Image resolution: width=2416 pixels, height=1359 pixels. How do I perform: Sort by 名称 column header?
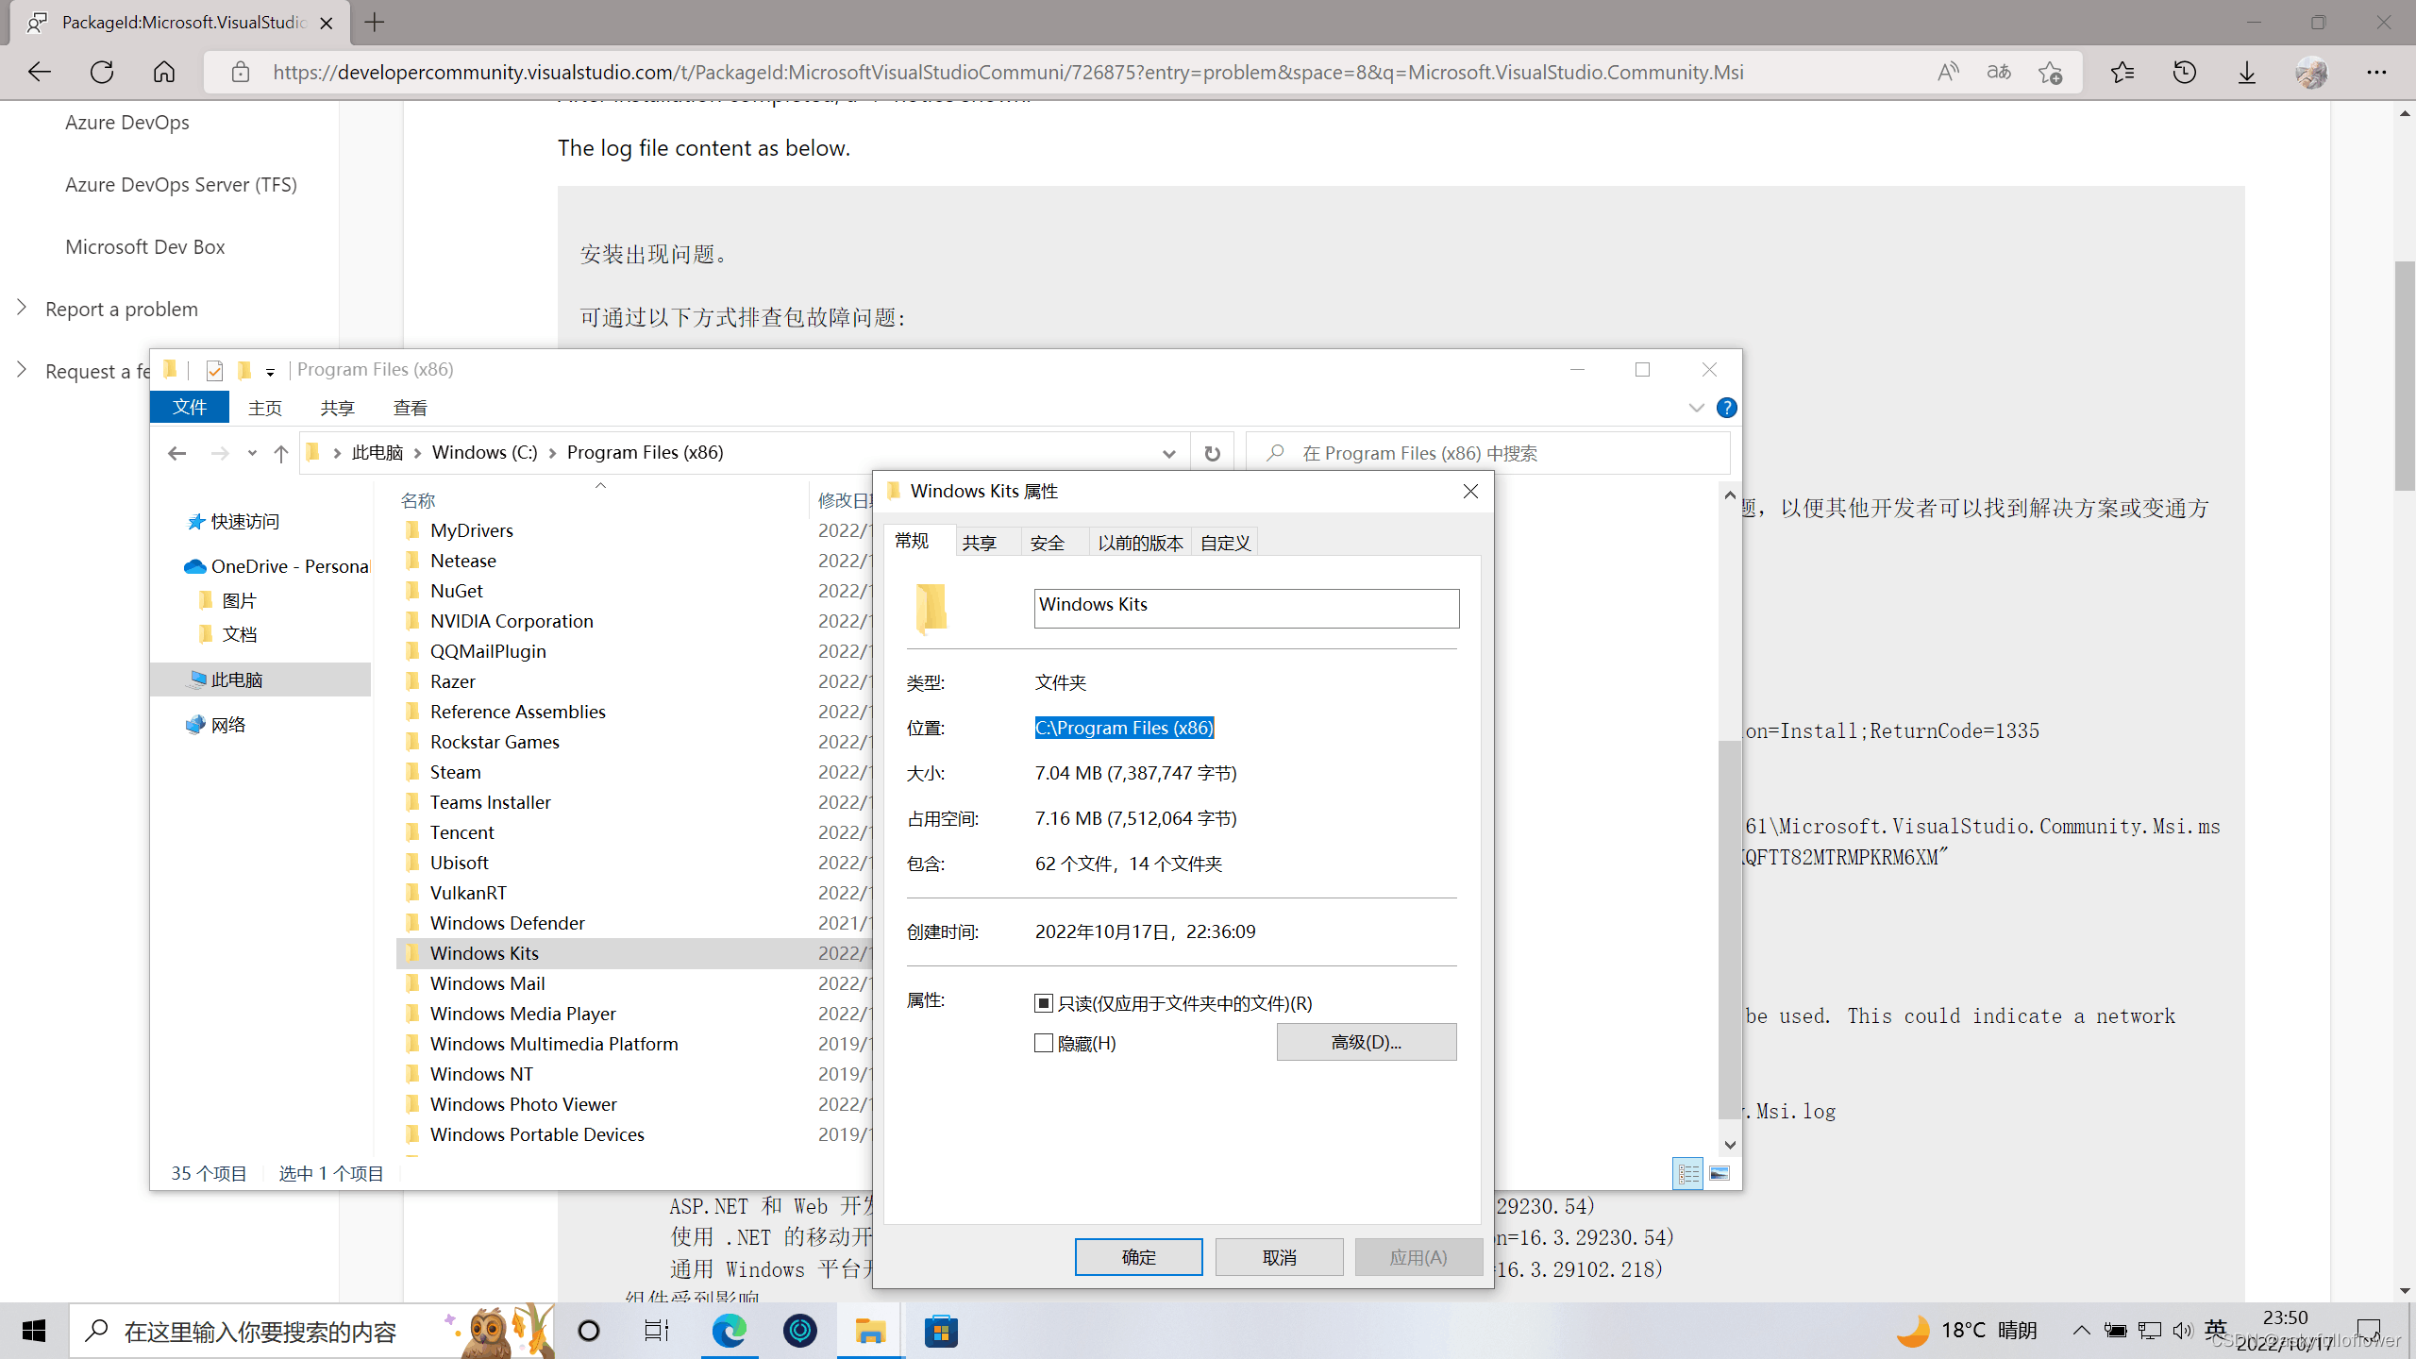point(418,500)
